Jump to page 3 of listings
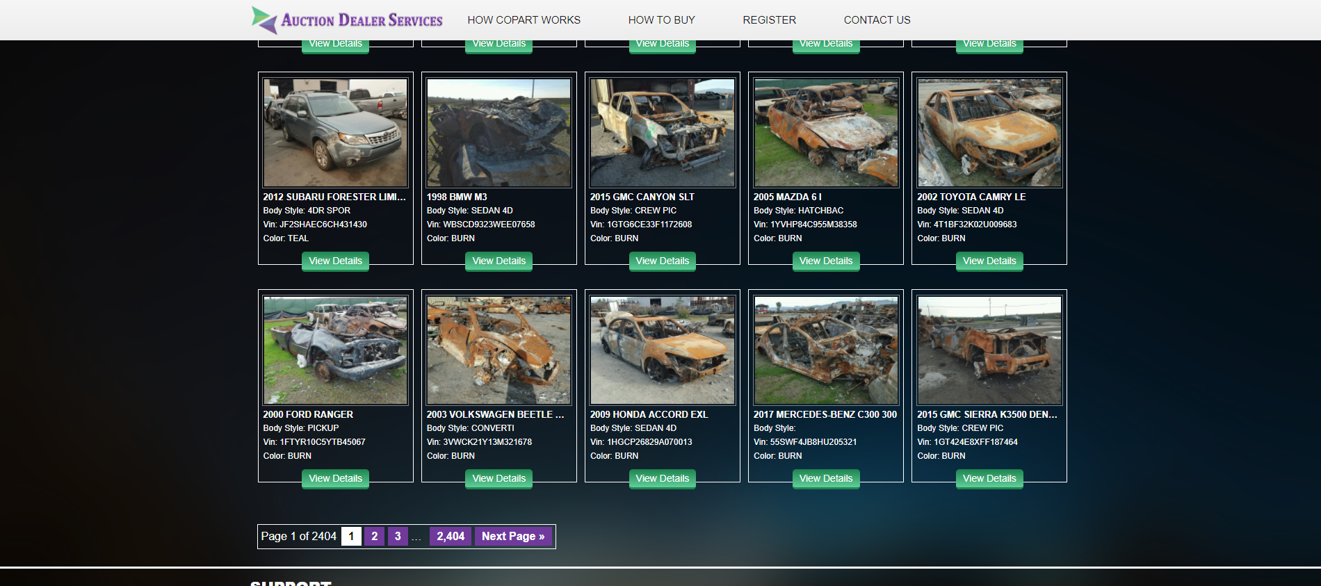1321x586 pixels. pos(398,536)
